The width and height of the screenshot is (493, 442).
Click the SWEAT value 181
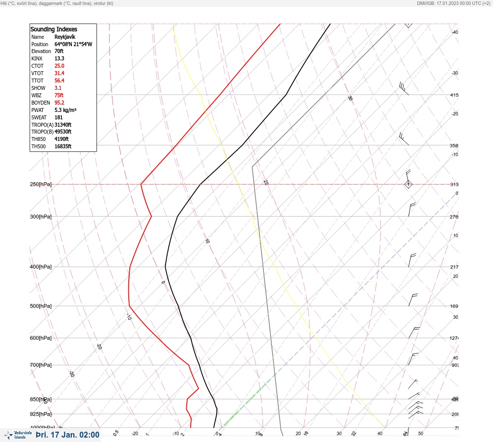[58, 117]
